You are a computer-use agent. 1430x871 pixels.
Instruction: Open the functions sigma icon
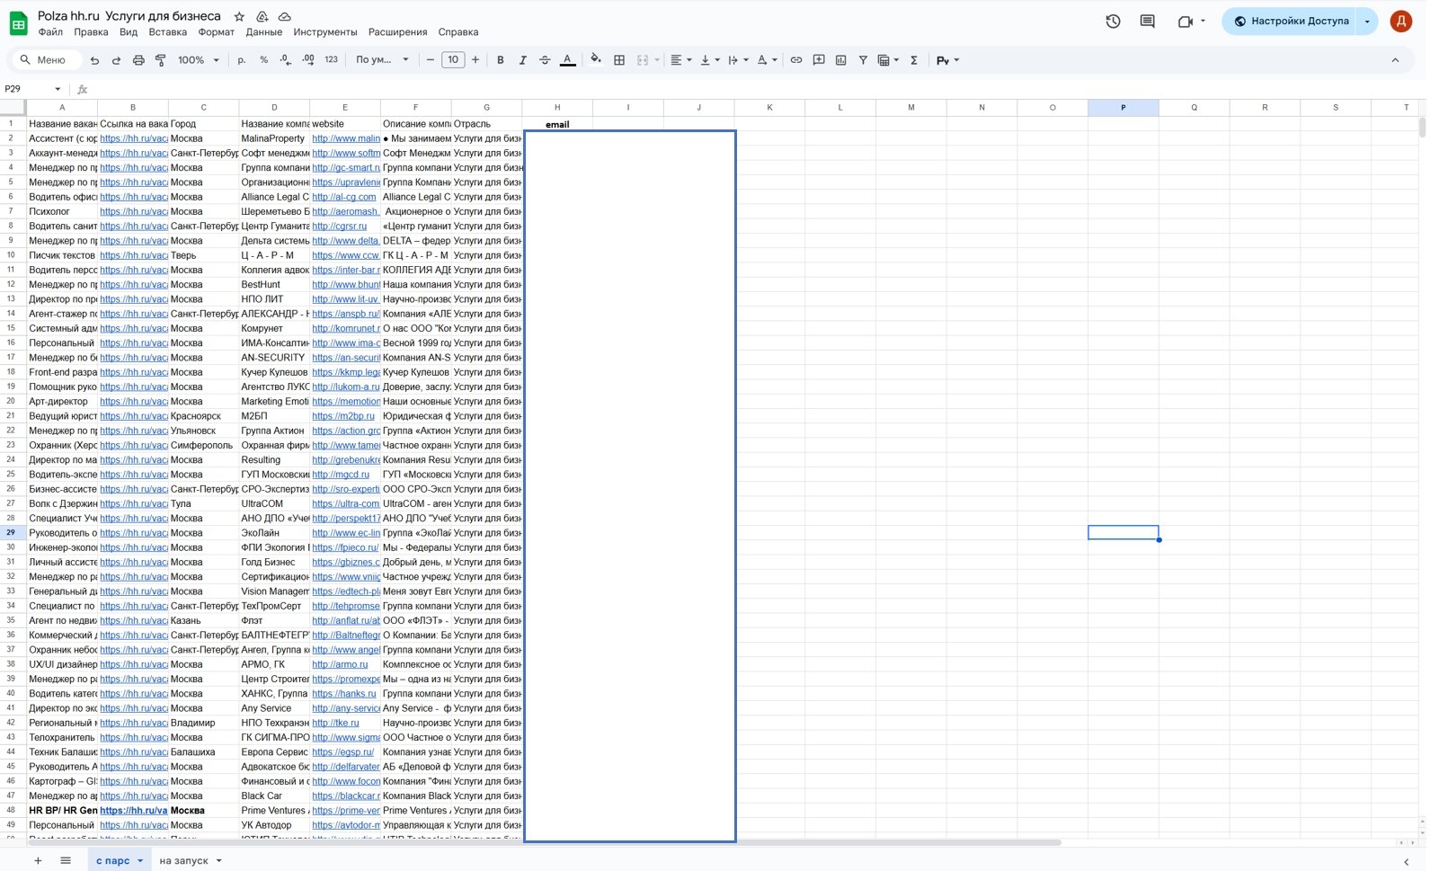point(914,60)
